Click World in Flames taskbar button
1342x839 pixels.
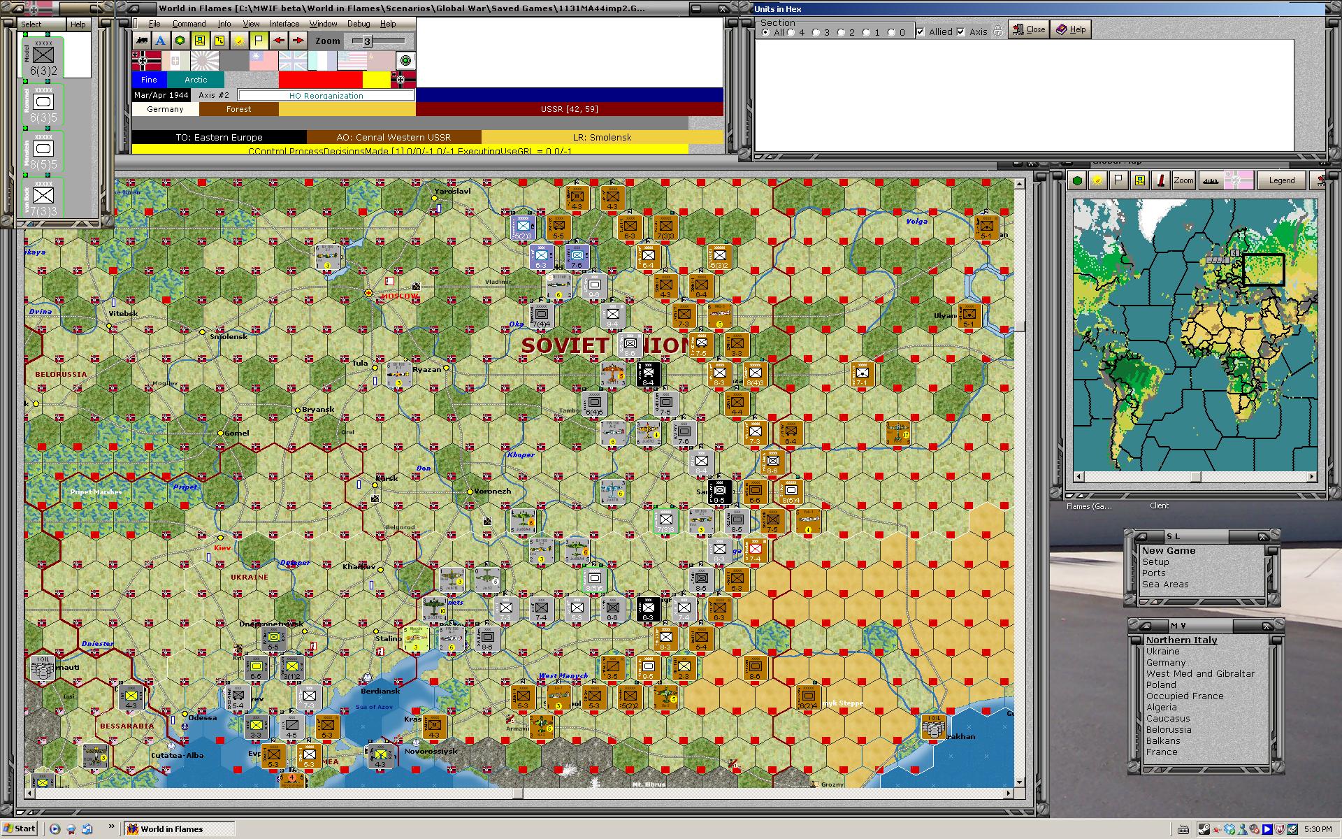(x=179, y=829)
